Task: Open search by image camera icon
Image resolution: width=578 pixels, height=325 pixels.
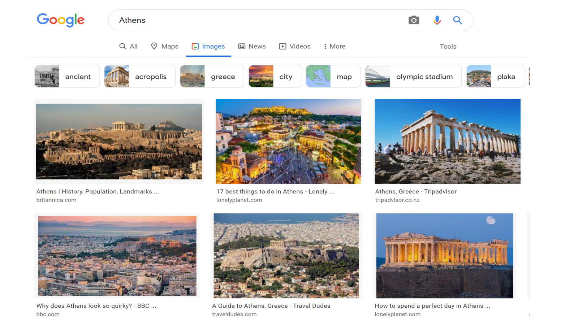Action: click(x=414, y=20)
